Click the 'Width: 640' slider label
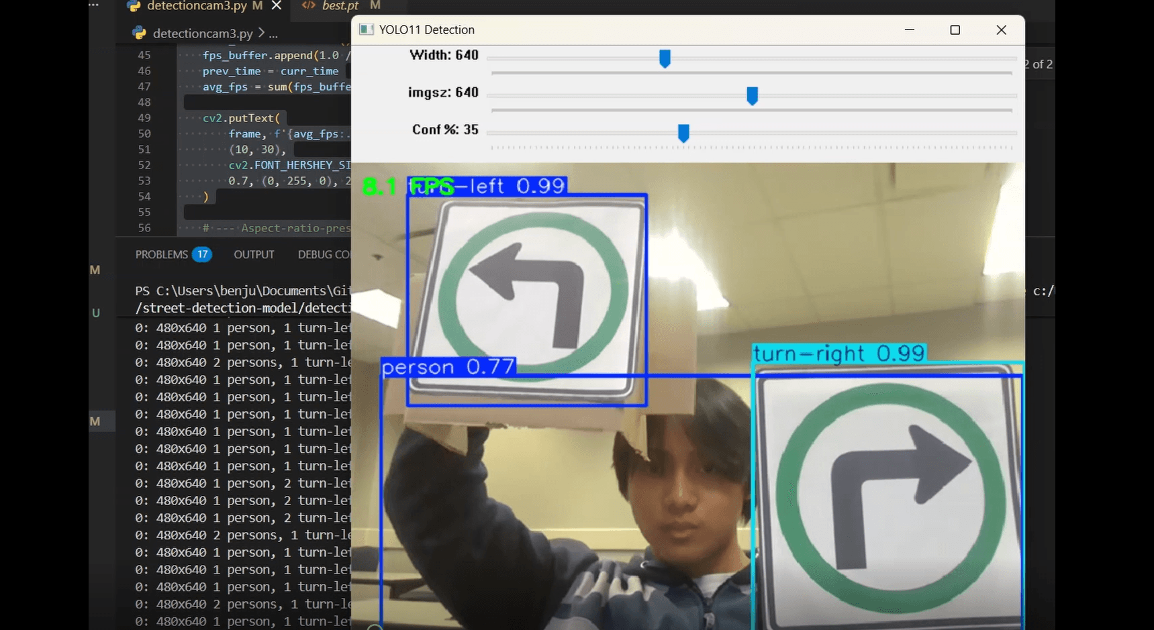The height and width of the screenshot is (630, 1154). [444, 55]
